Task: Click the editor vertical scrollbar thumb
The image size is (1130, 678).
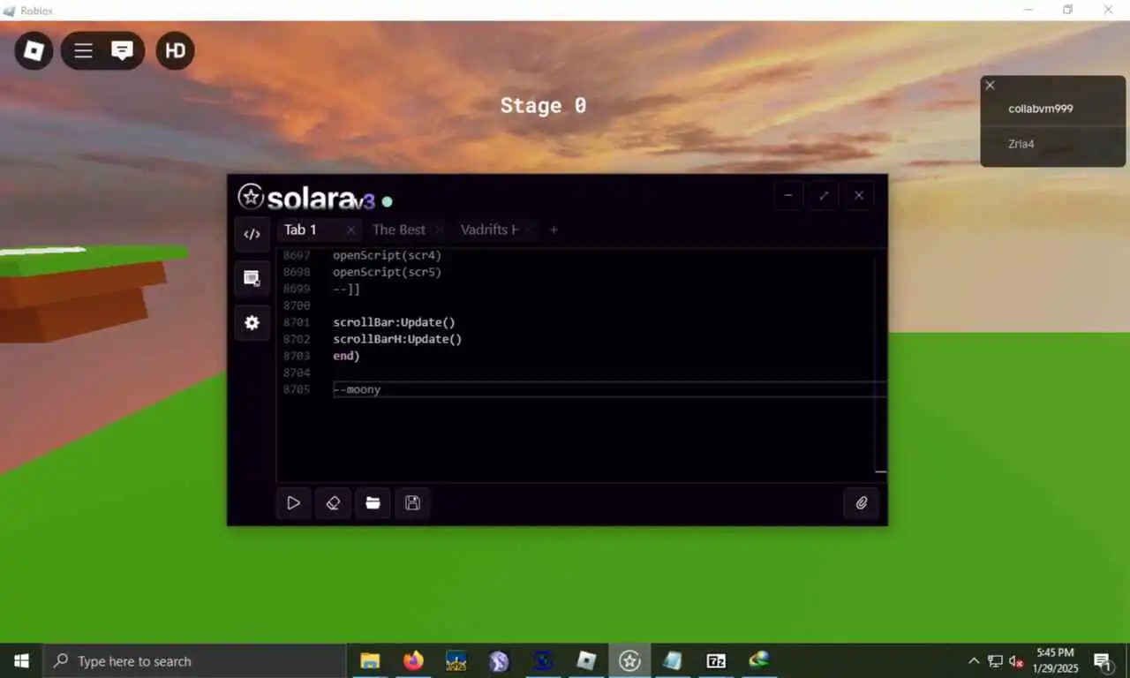Action: click(881, 471)
